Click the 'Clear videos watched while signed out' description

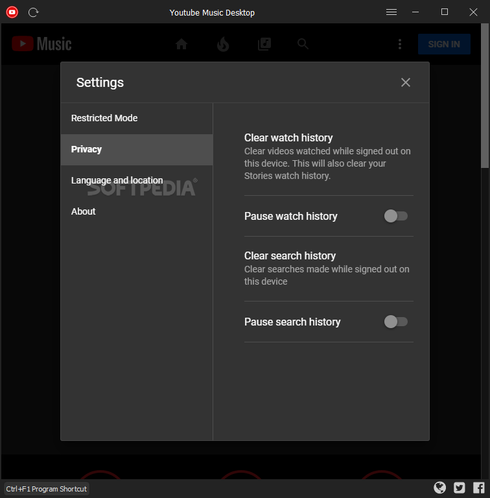click(x=327, y=163)
